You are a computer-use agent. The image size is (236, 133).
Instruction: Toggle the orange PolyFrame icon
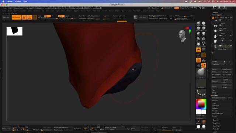coord(198,60)
